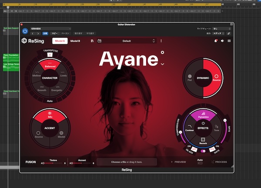The height and width of the screenshot is (188, 261).
Task: Switch to Model B tab
Action: (x=75, y=41)
